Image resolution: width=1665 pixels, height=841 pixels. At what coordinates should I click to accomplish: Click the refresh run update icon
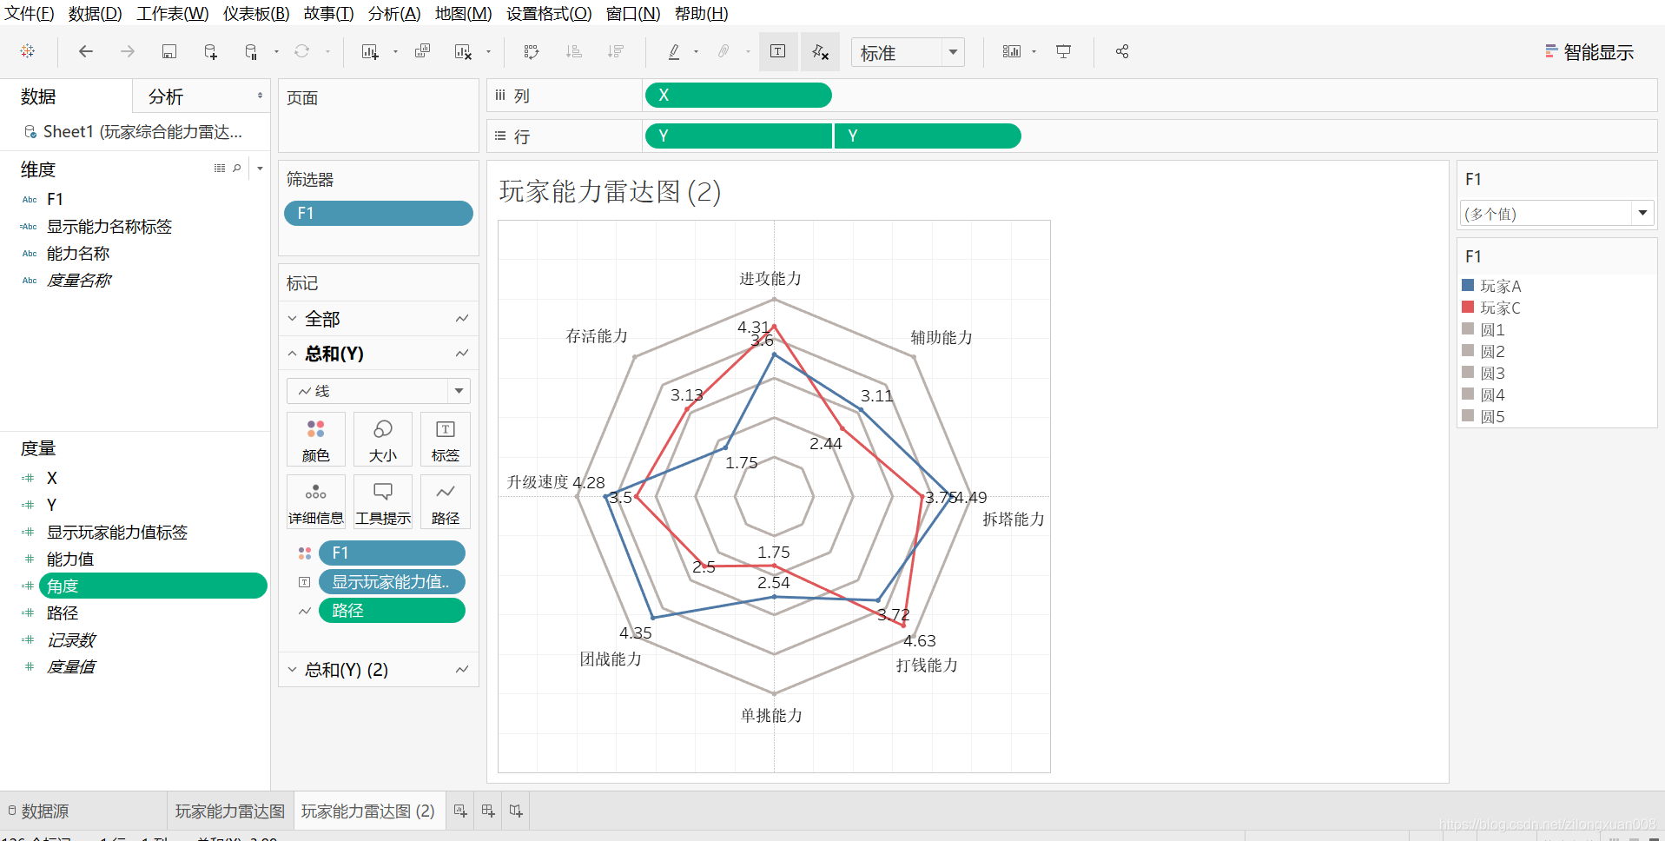point(301,51)
